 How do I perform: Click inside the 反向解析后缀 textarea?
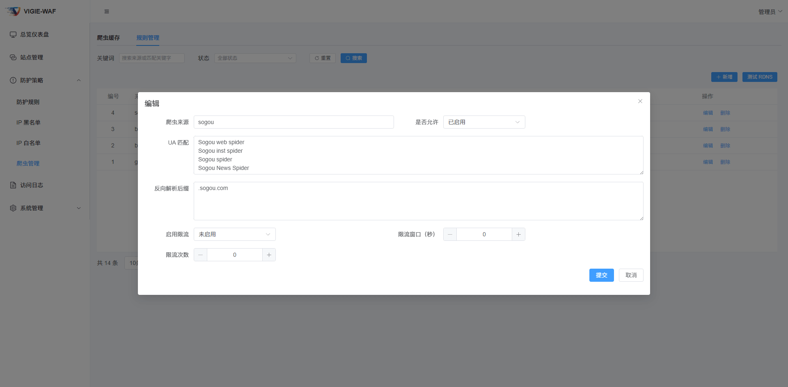pyautogui.click(x=419, y=201)
